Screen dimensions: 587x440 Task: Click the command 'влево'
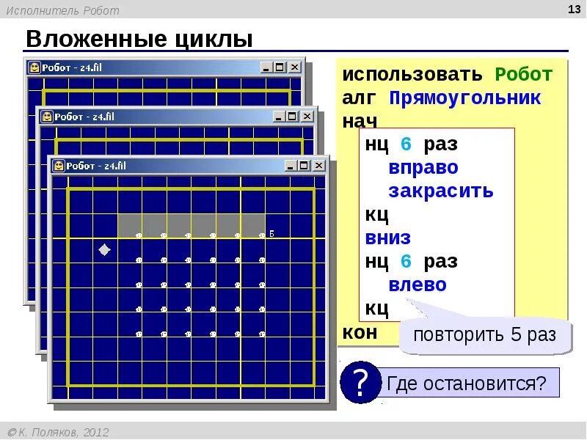pos(418,285)
